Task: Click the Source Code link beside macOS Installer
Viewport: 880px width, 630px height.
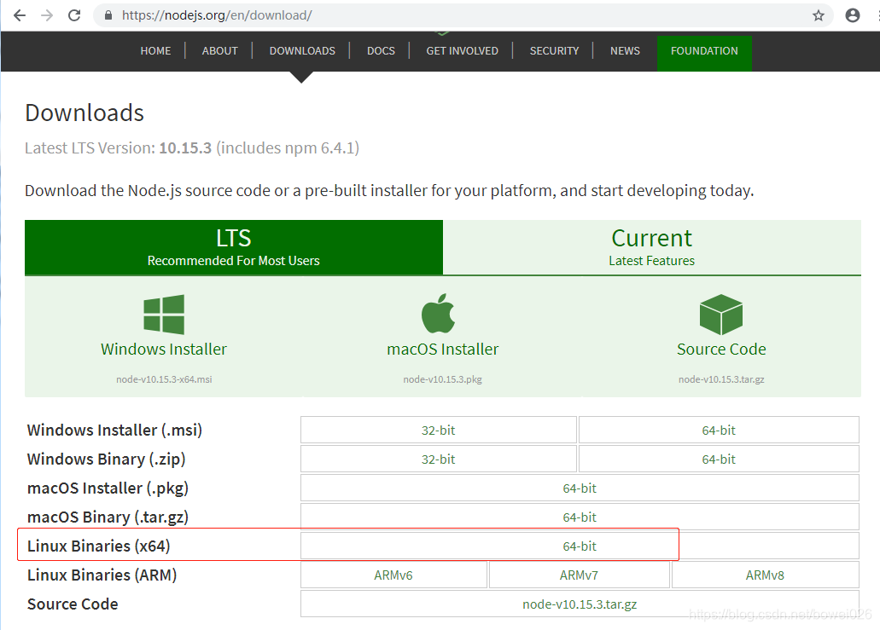Action: (721, 350)
